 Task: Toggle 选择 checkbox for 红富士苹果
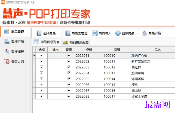(41, 96)
